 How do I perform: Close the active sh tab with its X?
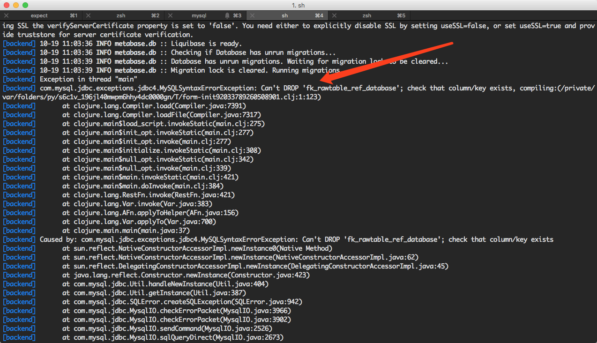click(251, 15)
